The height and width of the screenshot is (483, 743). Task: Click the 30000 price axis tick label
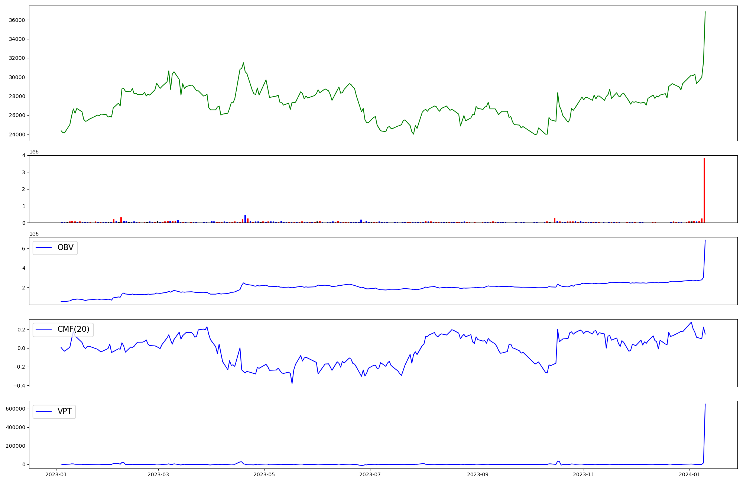(17, 77)
